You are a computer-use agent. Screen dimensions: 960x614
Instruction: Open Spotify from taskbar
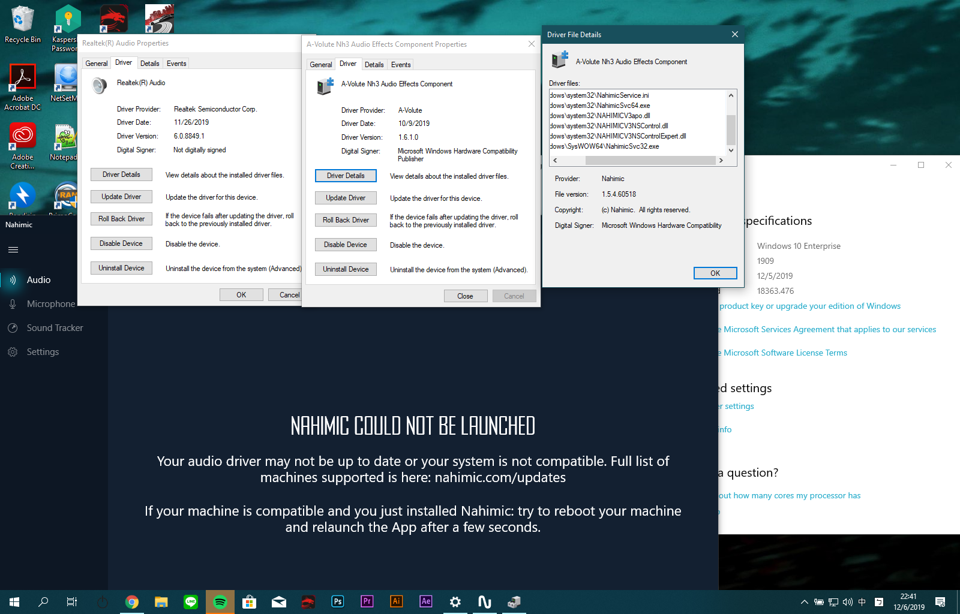(x=220, y=602)
